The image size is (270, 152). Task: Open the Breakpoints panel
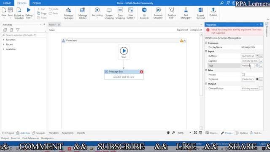(47, 138)
